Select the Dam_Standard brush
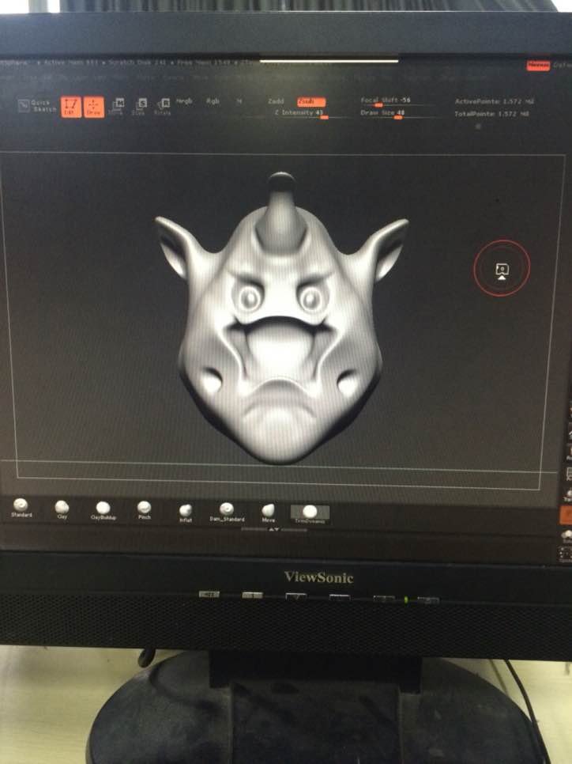 pyautogui.click(x=227, y=512)
